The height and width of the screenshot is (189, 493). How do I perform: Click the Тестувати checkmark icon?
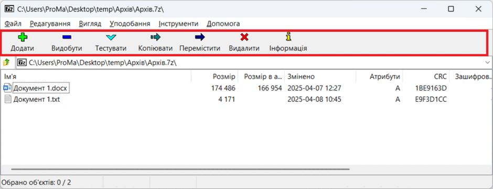pyautogui.click(x=111, y=38)
